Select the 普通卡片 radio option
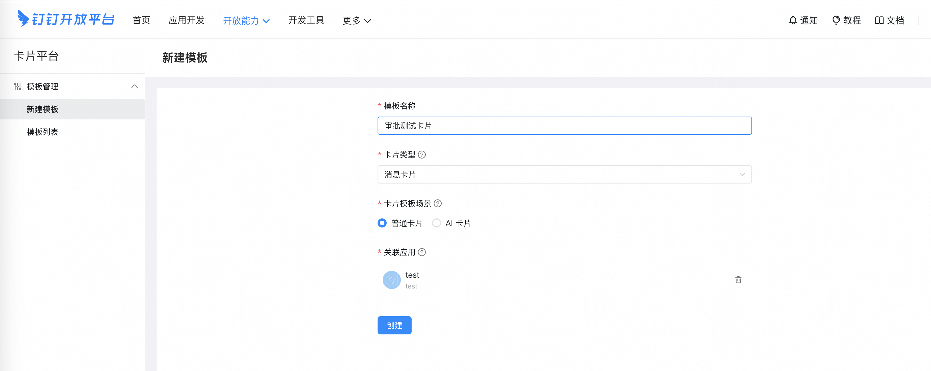 tap(382, 223)
